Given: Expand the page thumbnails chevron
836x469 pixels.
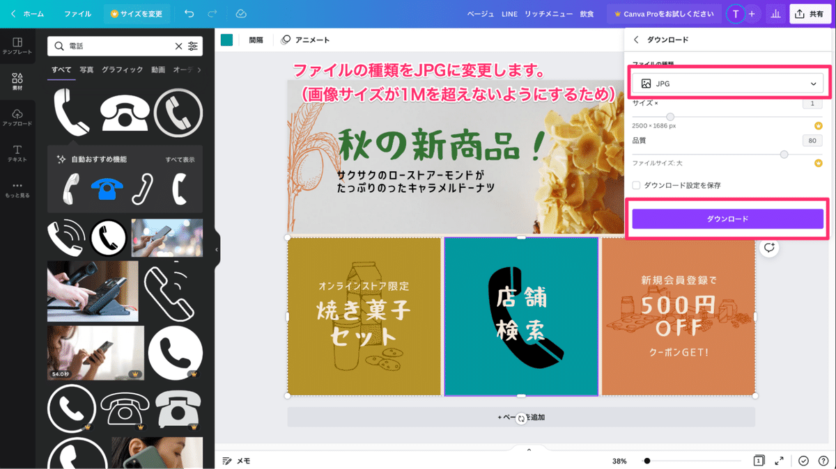Looking at the screenshot, I should pyautogui.click(x=529, y=450).
